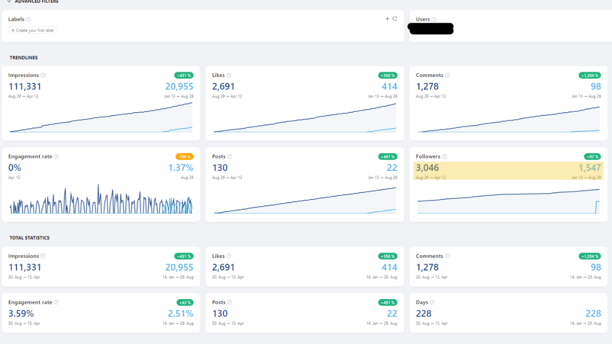Click the highlighted Followers value 3,046

coord(427,168)
